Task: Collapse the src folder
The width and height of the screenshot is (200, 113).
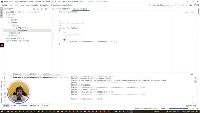Action: tap(7, 17)
